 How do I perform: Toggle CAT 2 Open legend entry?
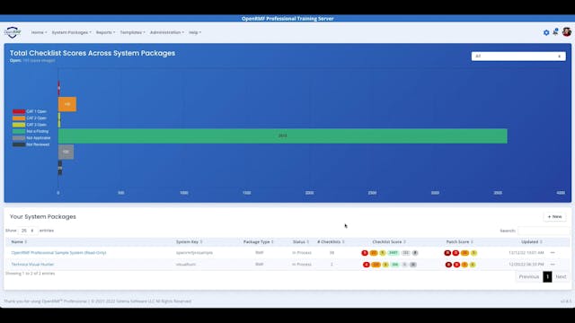coord(30,118)
